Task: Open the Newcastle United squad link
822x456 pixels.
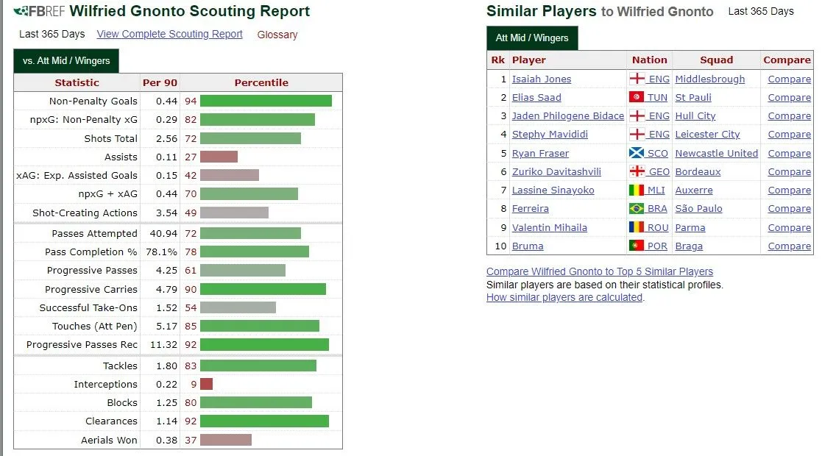Action: pos(716,153)
